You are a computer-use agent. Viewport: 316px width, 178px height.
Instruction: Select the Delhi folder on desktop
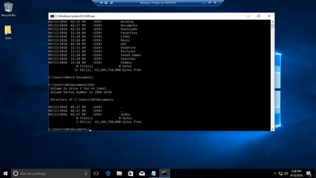[x=8, y=32]
